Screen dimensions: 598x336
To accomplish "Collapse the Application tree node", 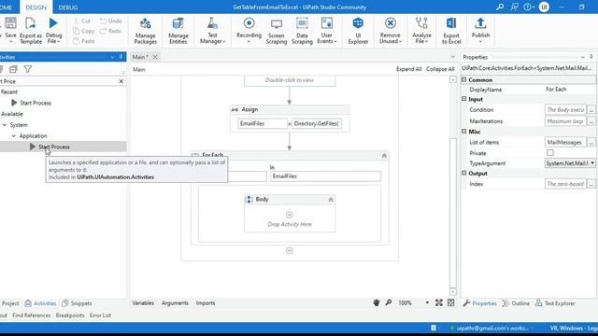I will tap(14, 136).
